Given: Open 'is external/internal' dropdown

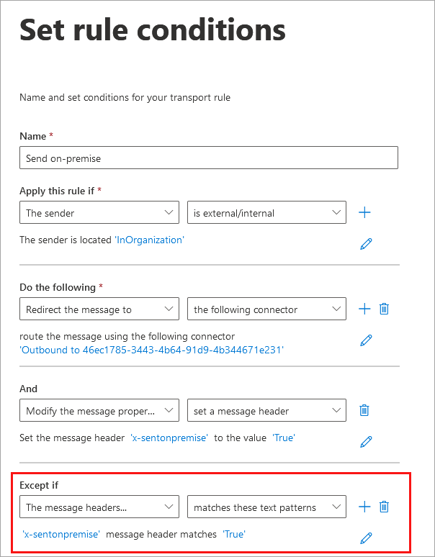Looking at the screenshot, I should click(266, 212).
